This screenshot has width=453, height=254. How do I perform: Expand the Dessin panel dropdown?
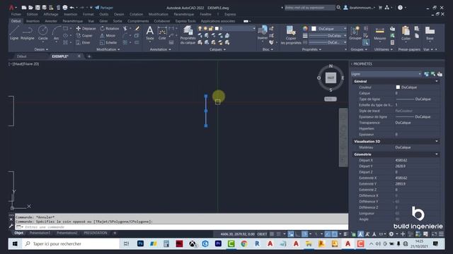click(x=41, y=49)
